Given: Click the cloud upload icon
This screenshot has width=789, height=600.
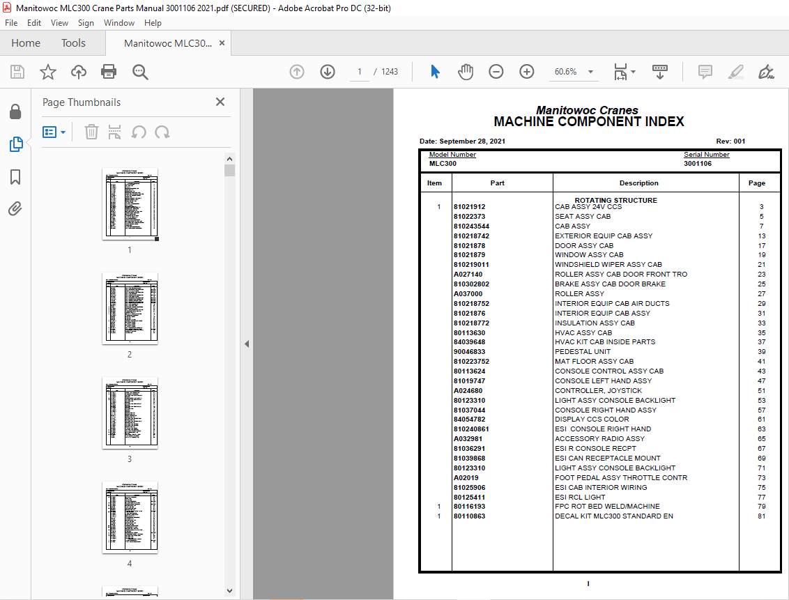Looking at the screenshot, I should 79,72.
